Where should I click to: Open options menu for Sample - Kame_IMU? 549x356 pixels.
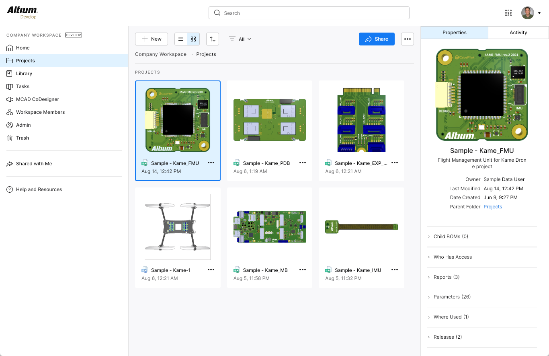(x=395, y=270)
